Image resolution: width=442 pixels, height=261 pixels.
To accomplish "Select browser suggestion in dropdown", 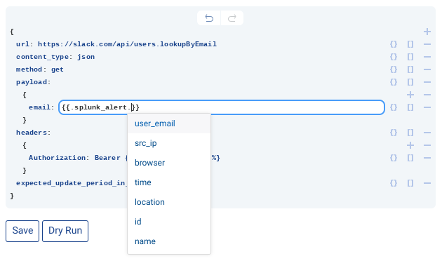I will coord(169,163).
